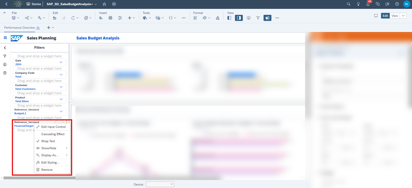Click the layout icon under Format
Screen dimensions: 412x188
[x=195, y=18]
